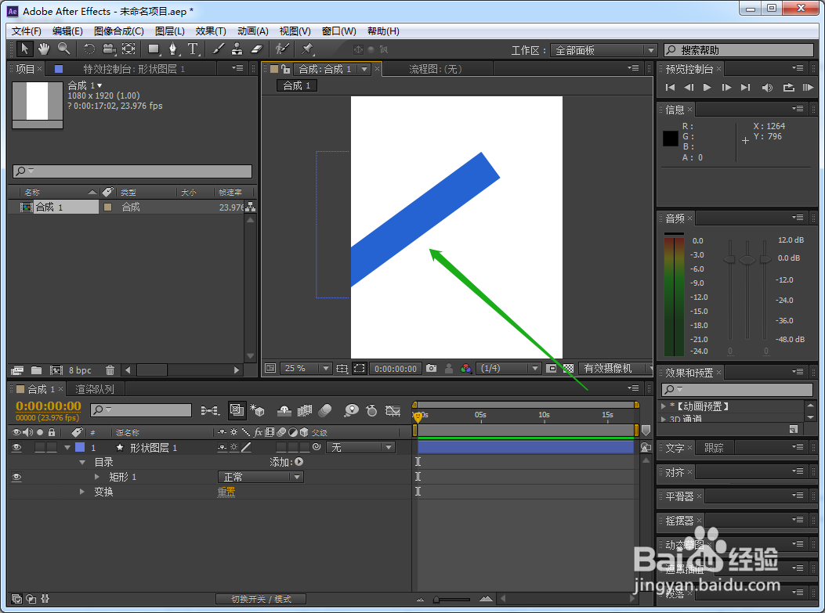
Task: Click the 切换开关 / 模式 button
Action: click(x=261, y=599)
